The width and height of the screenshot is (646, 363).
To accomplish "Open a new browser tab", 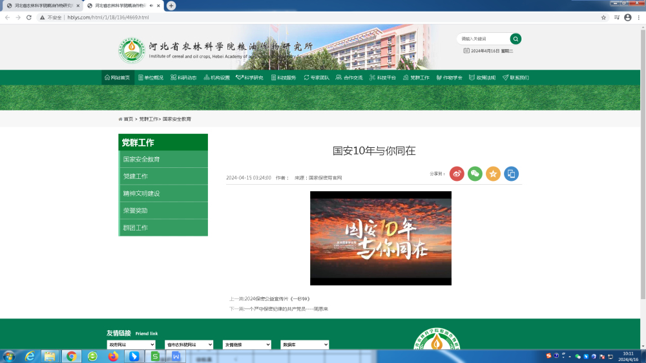I will click(171, 5).
